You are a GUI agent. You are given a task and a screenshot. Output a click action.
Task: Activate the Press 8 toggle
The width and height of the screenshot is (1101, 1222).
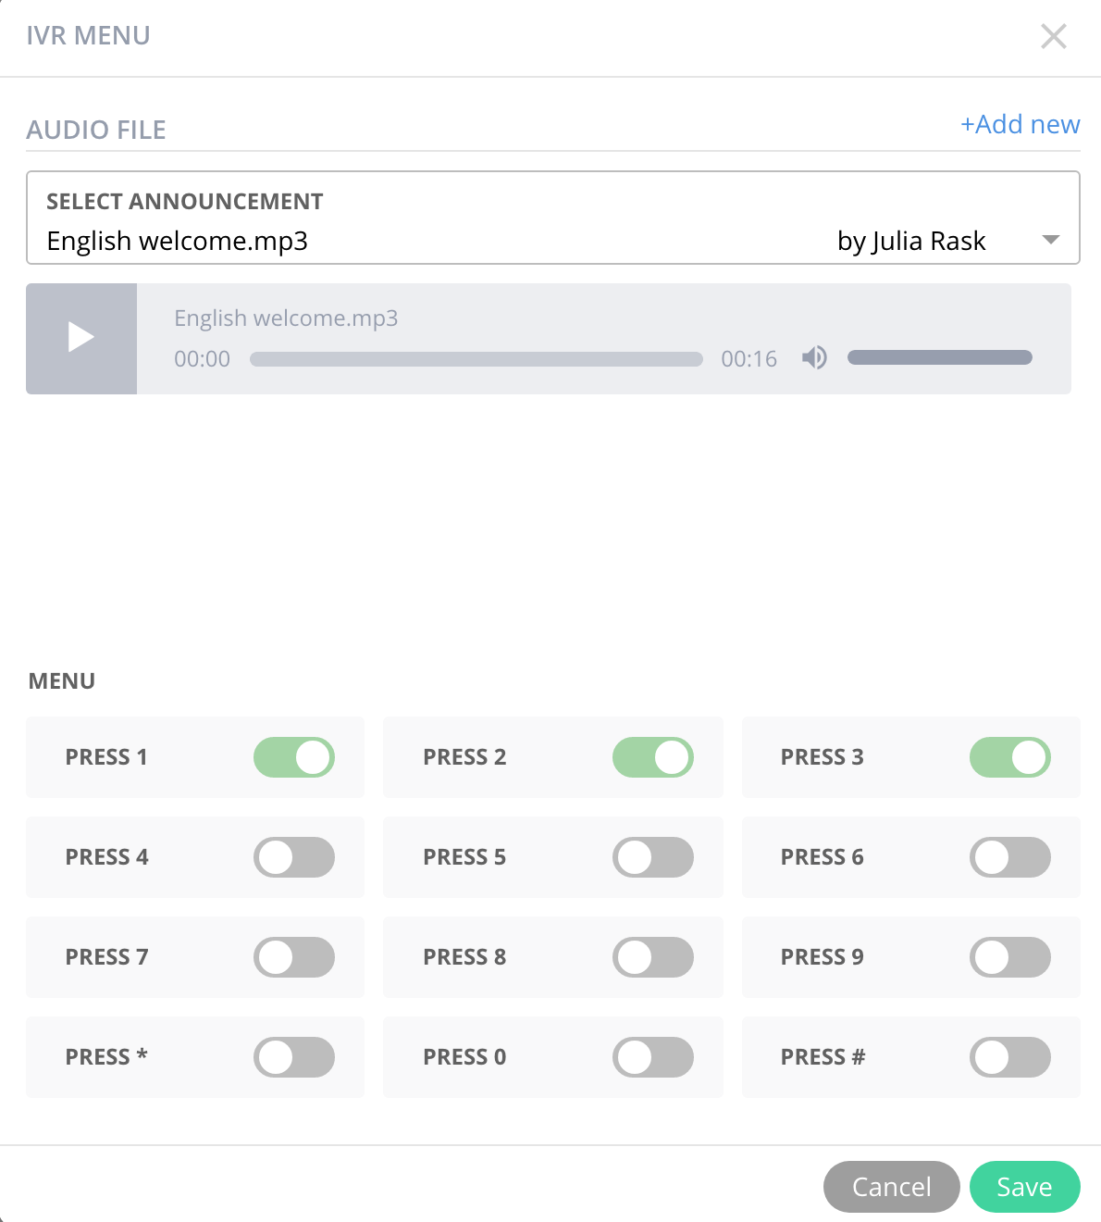[x=652, y=957]
